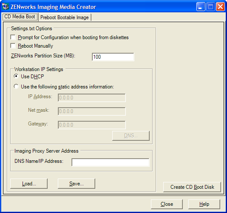Click the ZENworks Partition Size field
This screenshot has height=213, width=227.
113,57
